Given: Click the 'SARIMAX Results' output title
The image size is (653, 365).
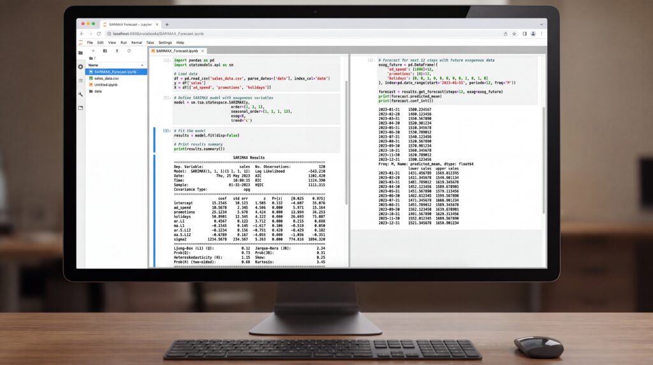Looking at the screenshot, I should pyautogui.click(x=249, y=158).
